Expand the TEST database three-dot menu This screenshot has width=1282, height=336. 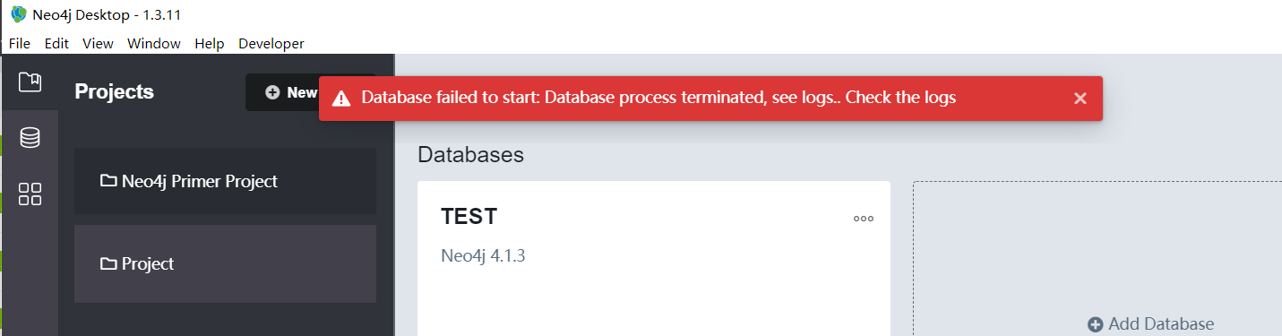click(863, 218)
